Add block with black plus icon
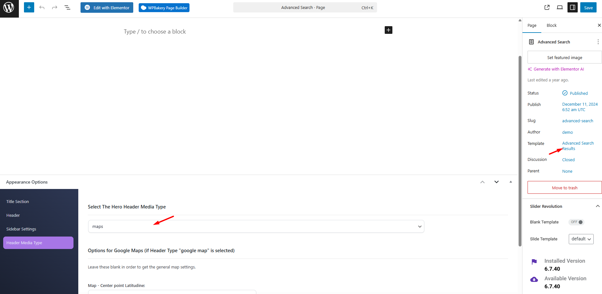 388,30
